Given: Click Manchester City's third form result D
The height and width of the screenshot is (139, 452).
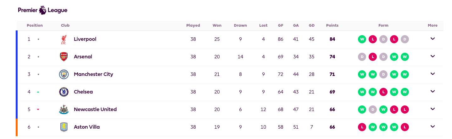Looking at the screenshot, I should coord(383,74).
